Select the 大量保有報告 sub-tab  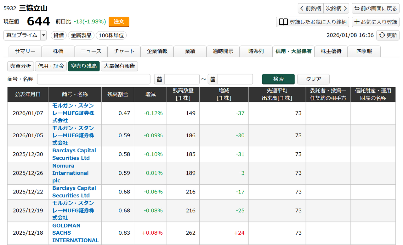point(119,66)
